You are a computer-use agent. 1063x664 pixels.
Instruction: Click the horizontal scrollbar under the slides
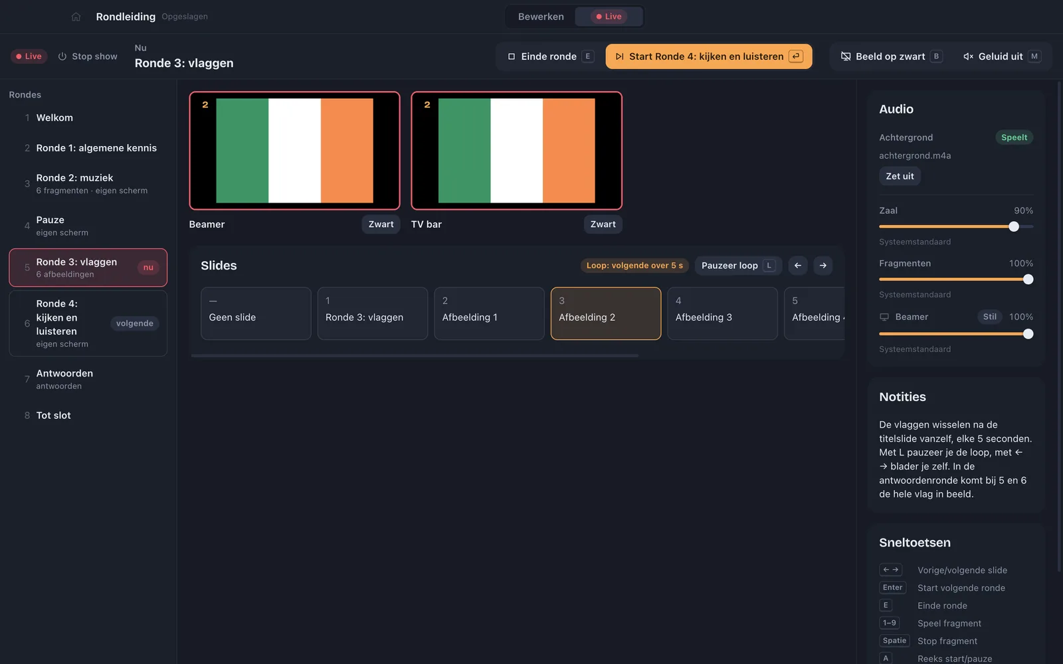click(415, 356)
